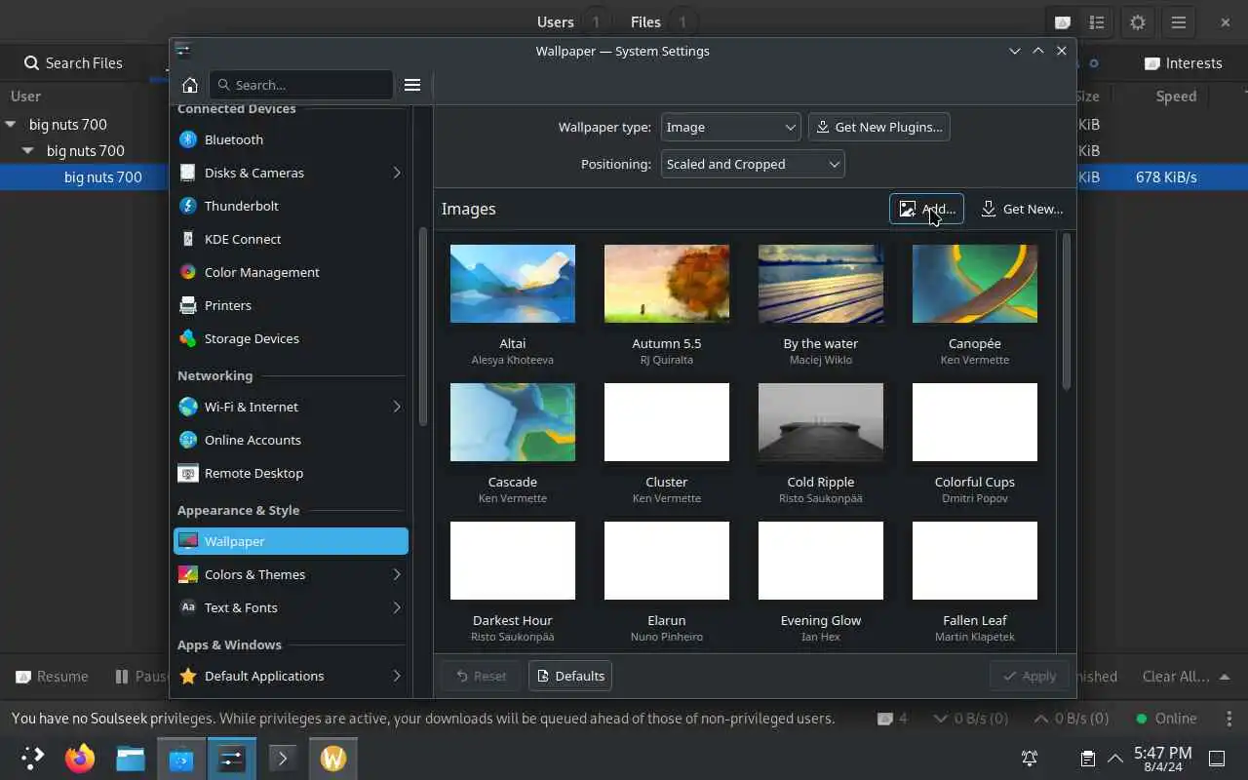Expand Wi-Fi & Internet
The image size is (1248, 780).
tap(397, 407)
